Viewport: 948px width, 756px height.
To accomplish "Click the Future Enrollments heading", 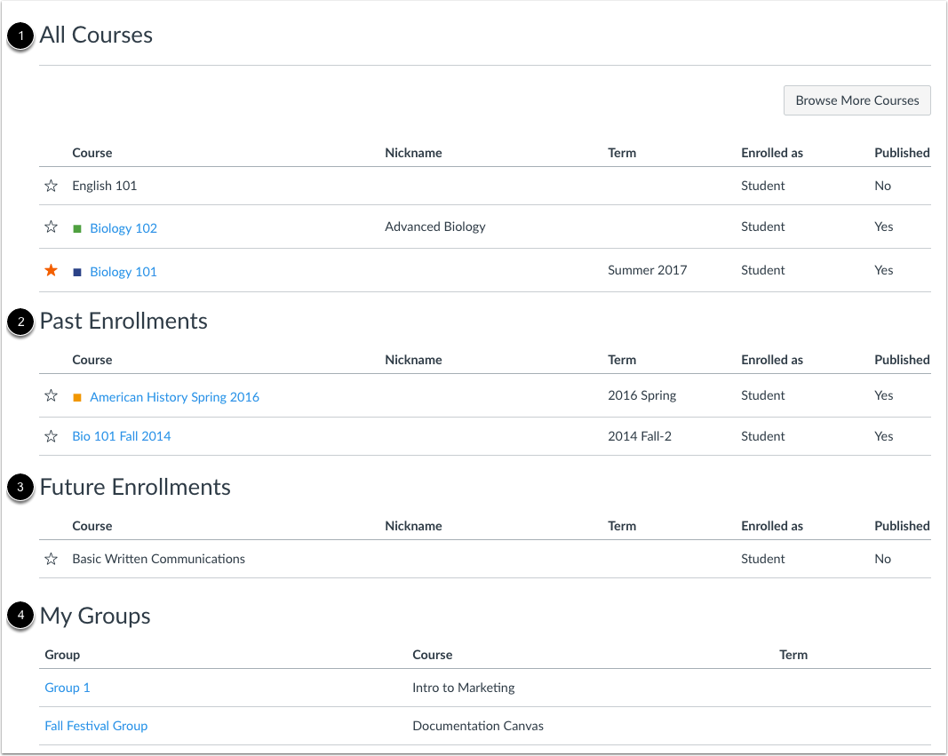I will coord(135,487).
